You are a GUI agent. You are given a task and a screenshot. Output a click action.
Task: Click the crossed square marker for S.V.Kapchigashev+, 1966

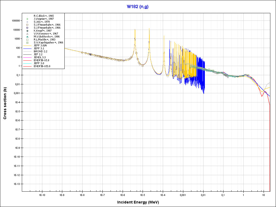(27, 43)
